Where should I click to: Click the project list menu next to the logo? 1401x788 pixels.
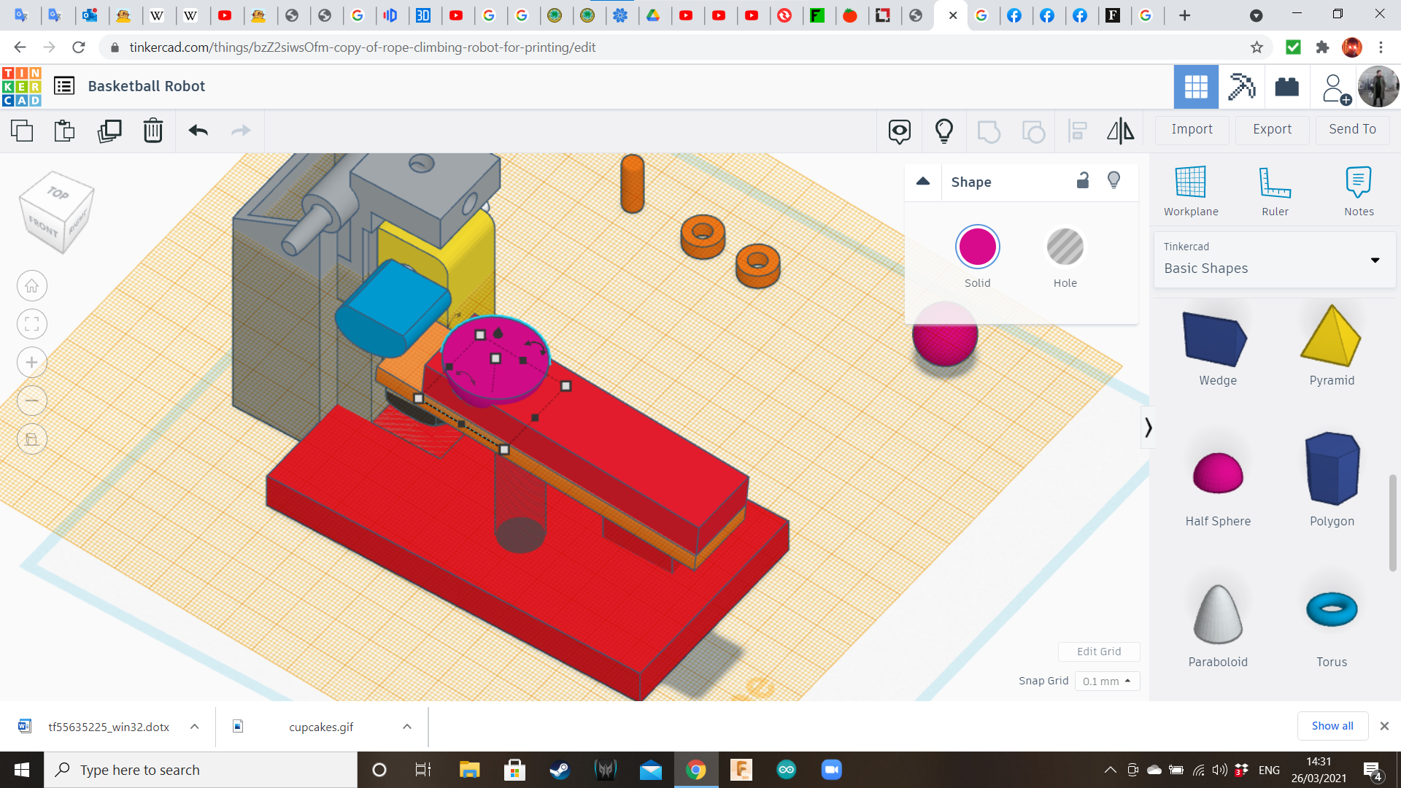[64, 85]
